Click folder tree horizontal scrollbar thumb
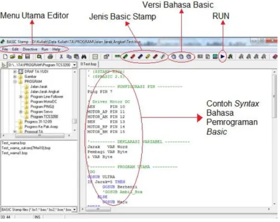The height and width of the screenshot is (222, 280). [40, 135]
